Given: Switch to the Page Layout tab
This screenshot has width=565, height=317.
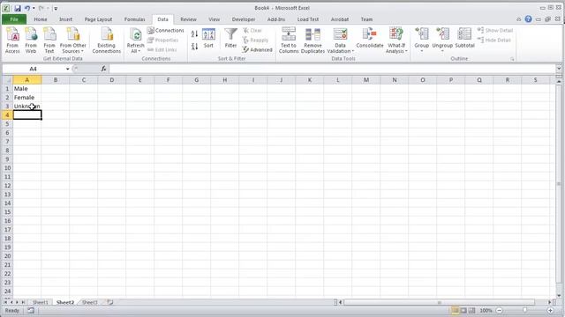Looking at the screenshot, I should tap(98, 19).
